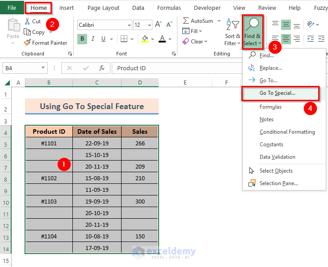Open Find & Select magnifier
Viewport: 328px width, 267px height.
[252, 32]
